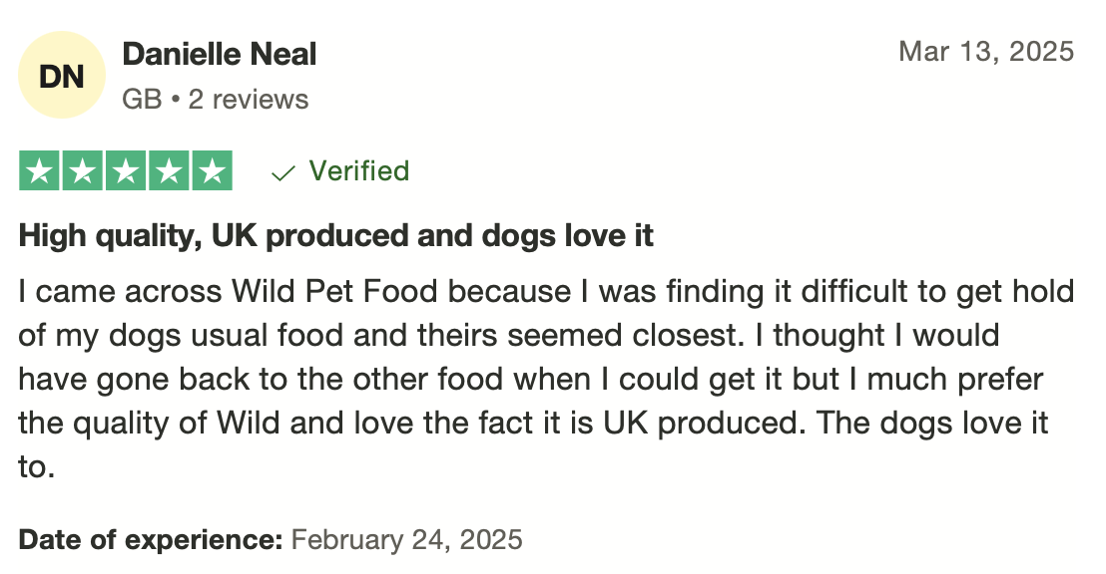Screen dimensions: 1106x574
Task: Click the Mar 13, 2025 posting date
Action: coord(986,52)
